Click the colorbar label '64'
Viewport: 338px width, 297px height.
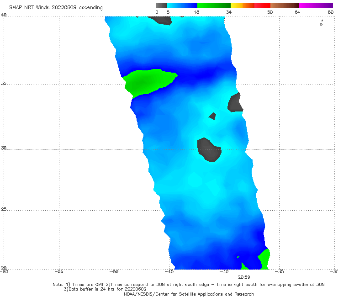click(297, 12)
